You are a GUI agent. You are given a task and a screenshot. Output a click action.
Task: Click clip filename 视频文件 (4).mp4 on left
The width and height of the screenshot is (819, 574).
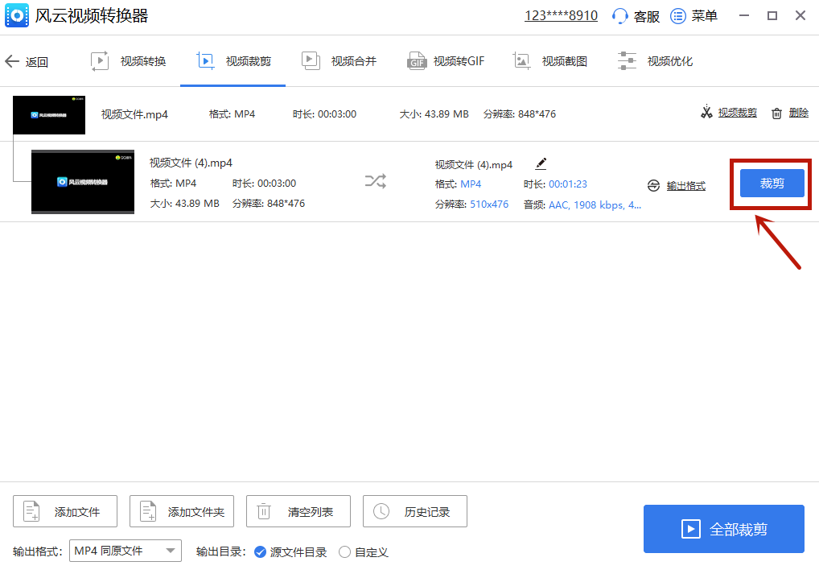(x=191, y=163)
